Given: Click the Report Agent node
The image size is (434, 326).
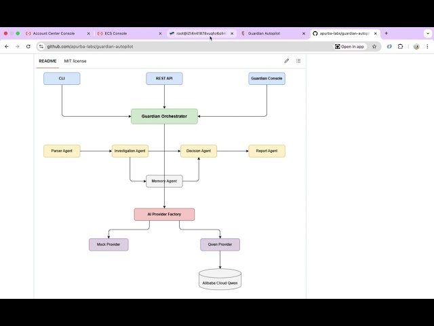Looking at the screenshot, I should (x=267, y=151).
